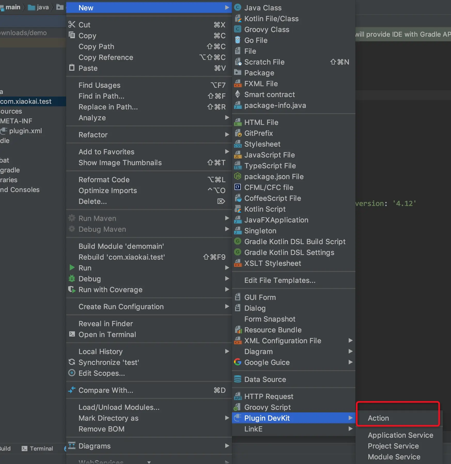Select Form Snapshot menu entry
Image resolution: width=451 pixels, height=464 pixels.
(x=294, y=319)
